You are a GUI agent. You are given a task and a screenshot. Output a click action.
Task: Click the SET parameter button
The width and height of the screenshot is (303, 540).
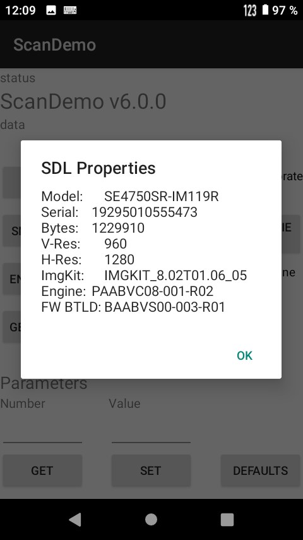[151, 470]
